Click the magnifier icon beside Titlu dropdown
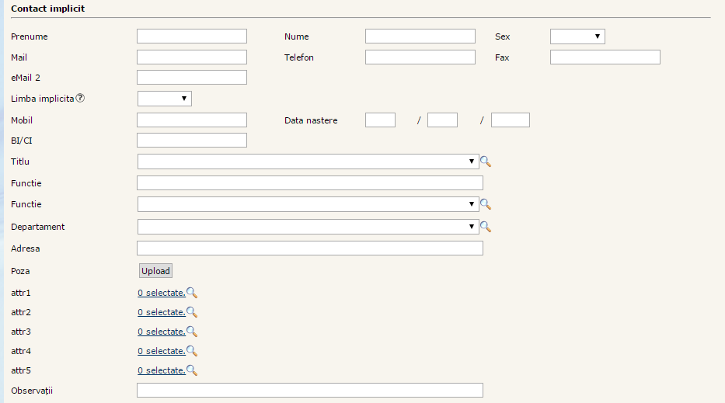 pyautogui.click(x=486, y=162)
